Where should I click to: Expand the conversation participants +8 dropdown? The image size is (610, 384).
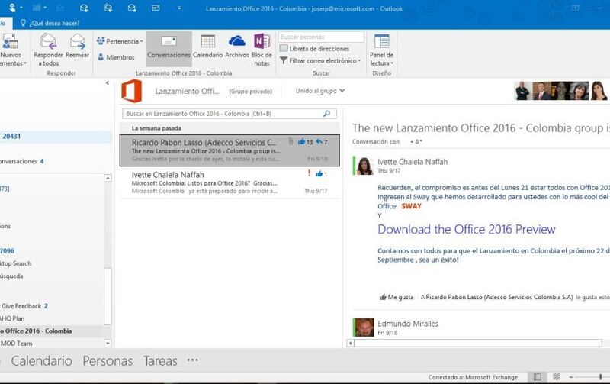(416, 142)
